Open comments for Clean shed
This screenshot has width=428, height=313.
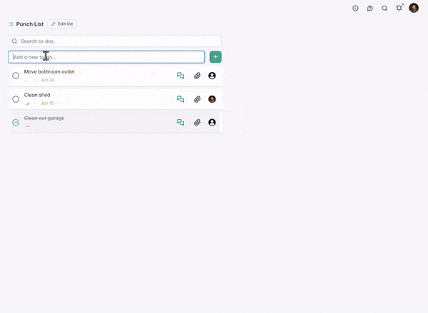coord(180,99)
